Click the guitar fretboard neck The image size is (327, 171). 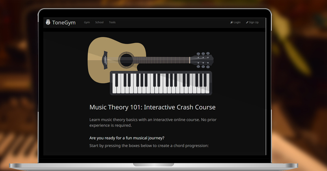[162, 60]
